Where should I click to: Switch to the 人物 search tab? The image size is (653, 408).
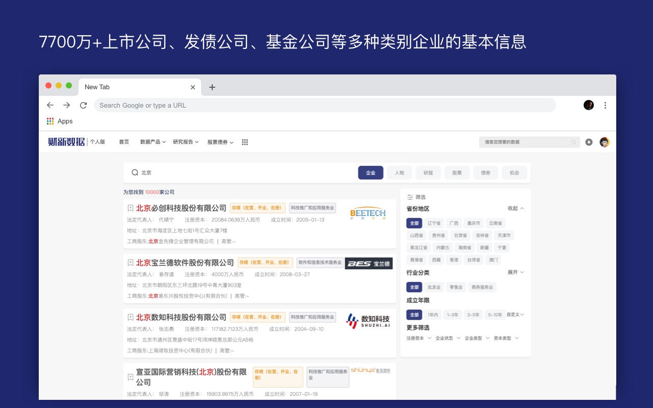click(399, 173)
